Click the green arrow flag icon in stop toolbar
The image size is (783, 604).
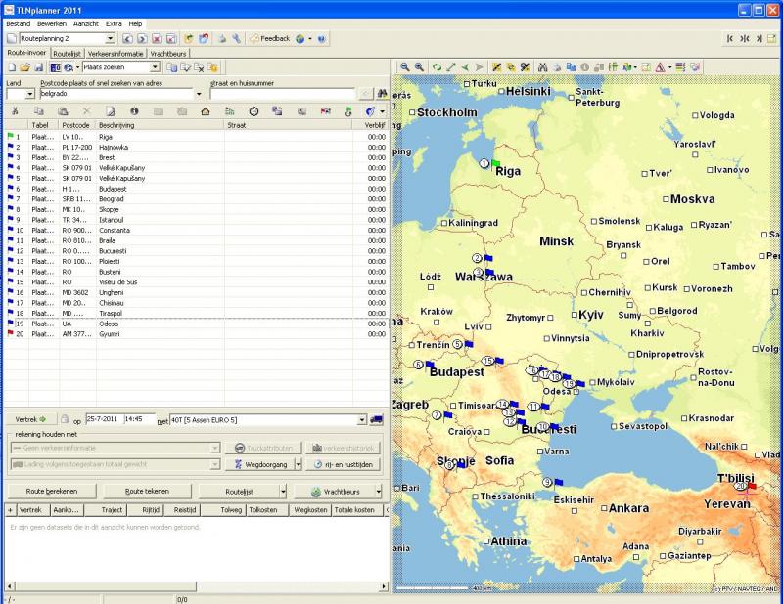click(348, 111)
